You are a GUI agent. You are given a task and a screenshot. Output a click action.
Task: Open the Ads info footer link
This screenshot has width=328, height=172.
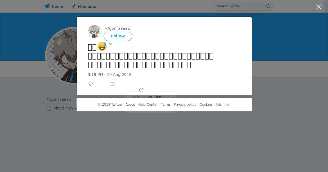222,105
